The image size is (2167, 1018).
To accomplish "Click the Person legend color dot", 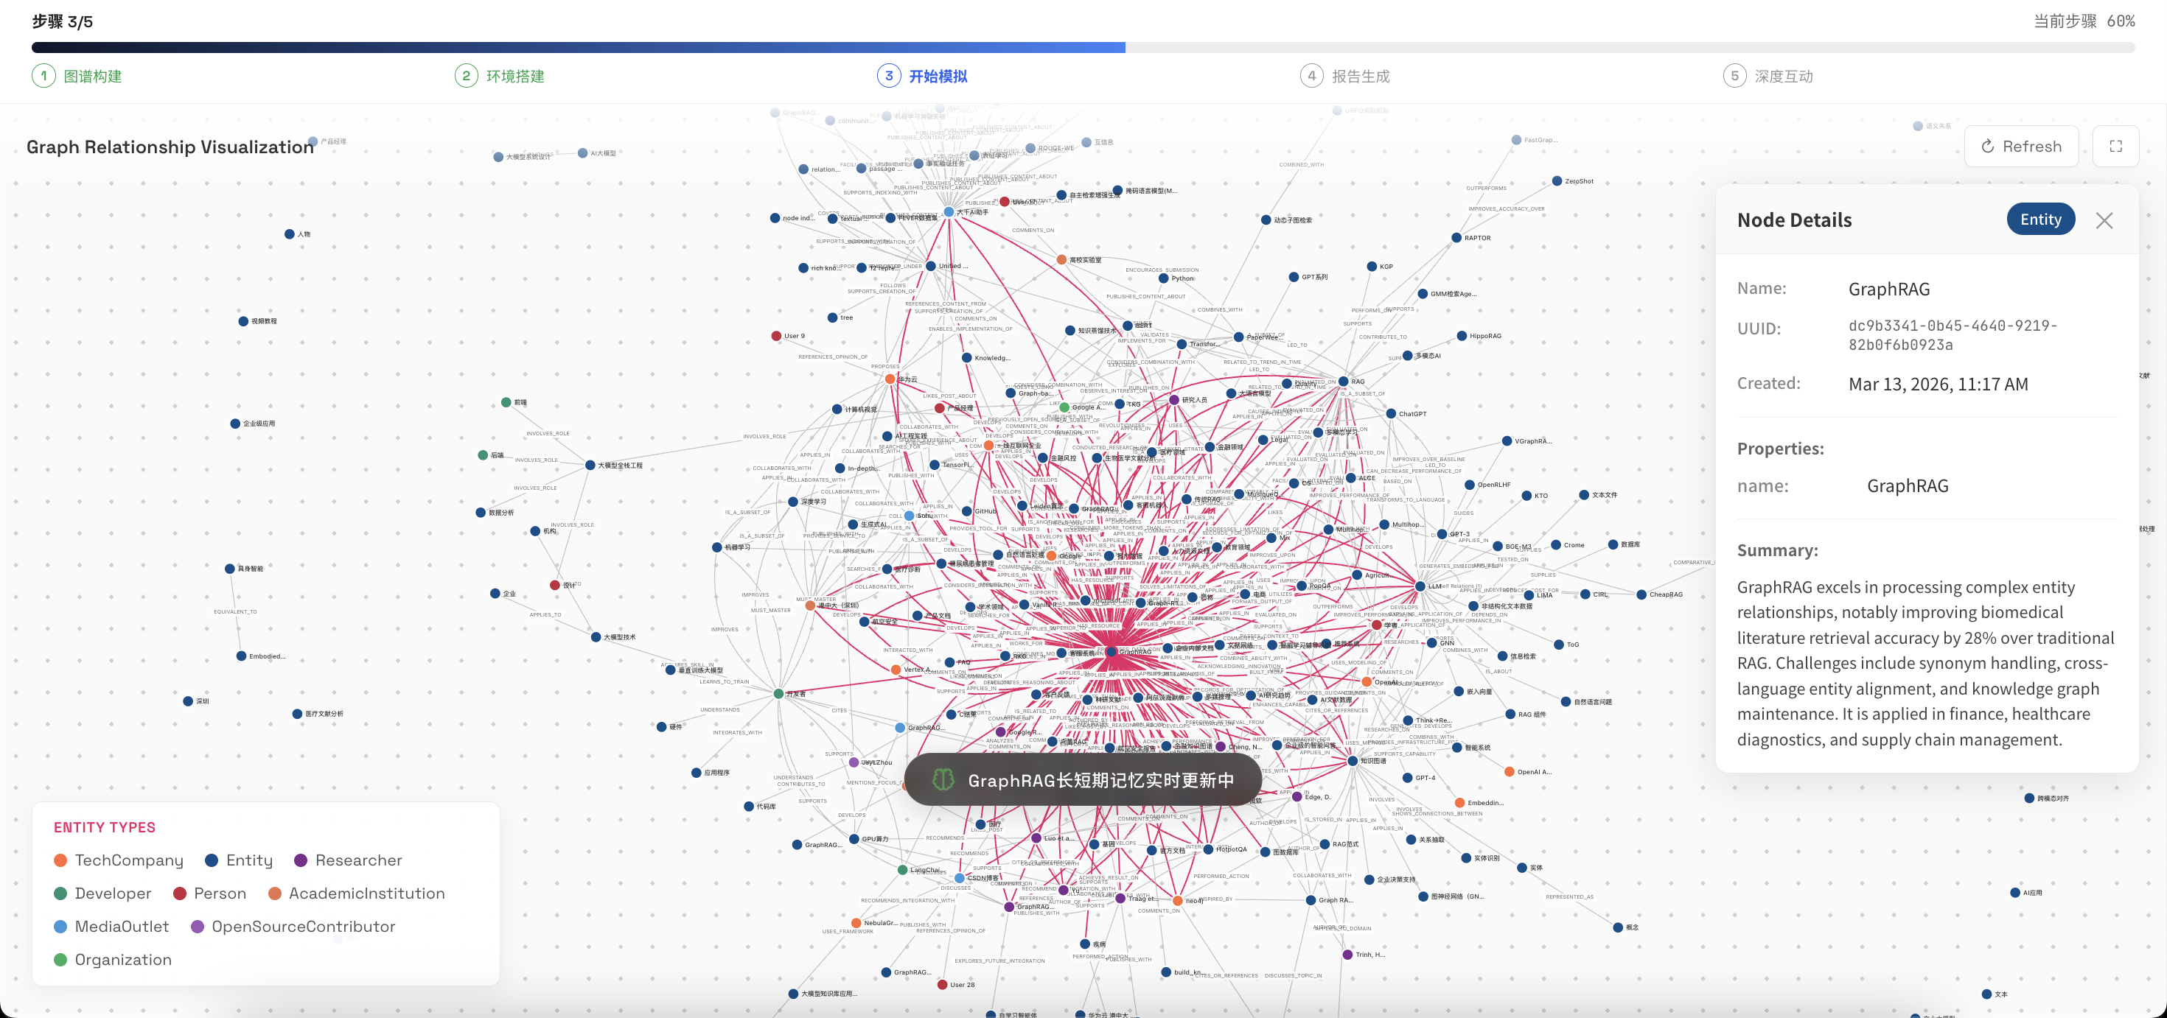I will point(179,894).
